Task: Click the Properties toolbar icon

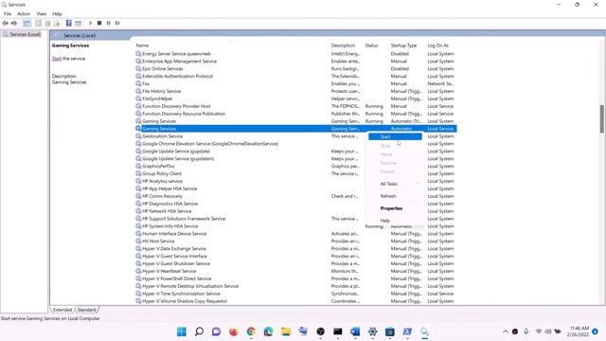Action: click(38, 23)
